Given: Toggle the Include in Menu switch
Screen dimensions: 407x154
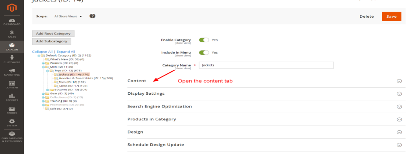Looking at the screenshot, I should [x=204, y=52].
